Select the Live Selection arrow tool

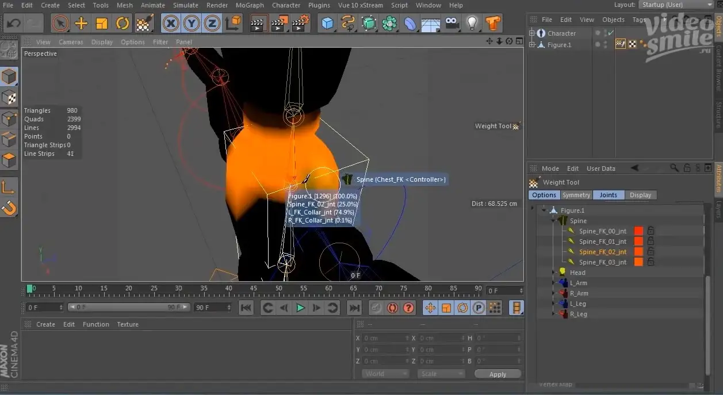[60, 23]
